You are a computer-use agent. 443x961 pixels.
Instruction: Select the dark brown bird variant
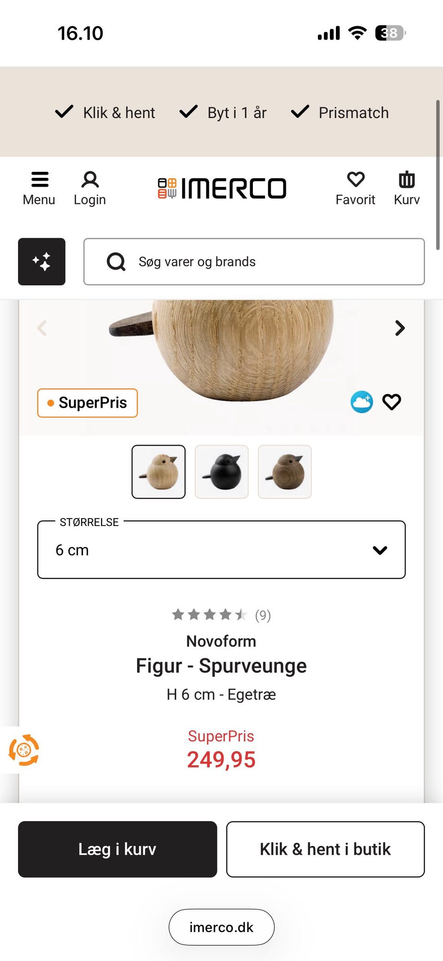(285, 471)
